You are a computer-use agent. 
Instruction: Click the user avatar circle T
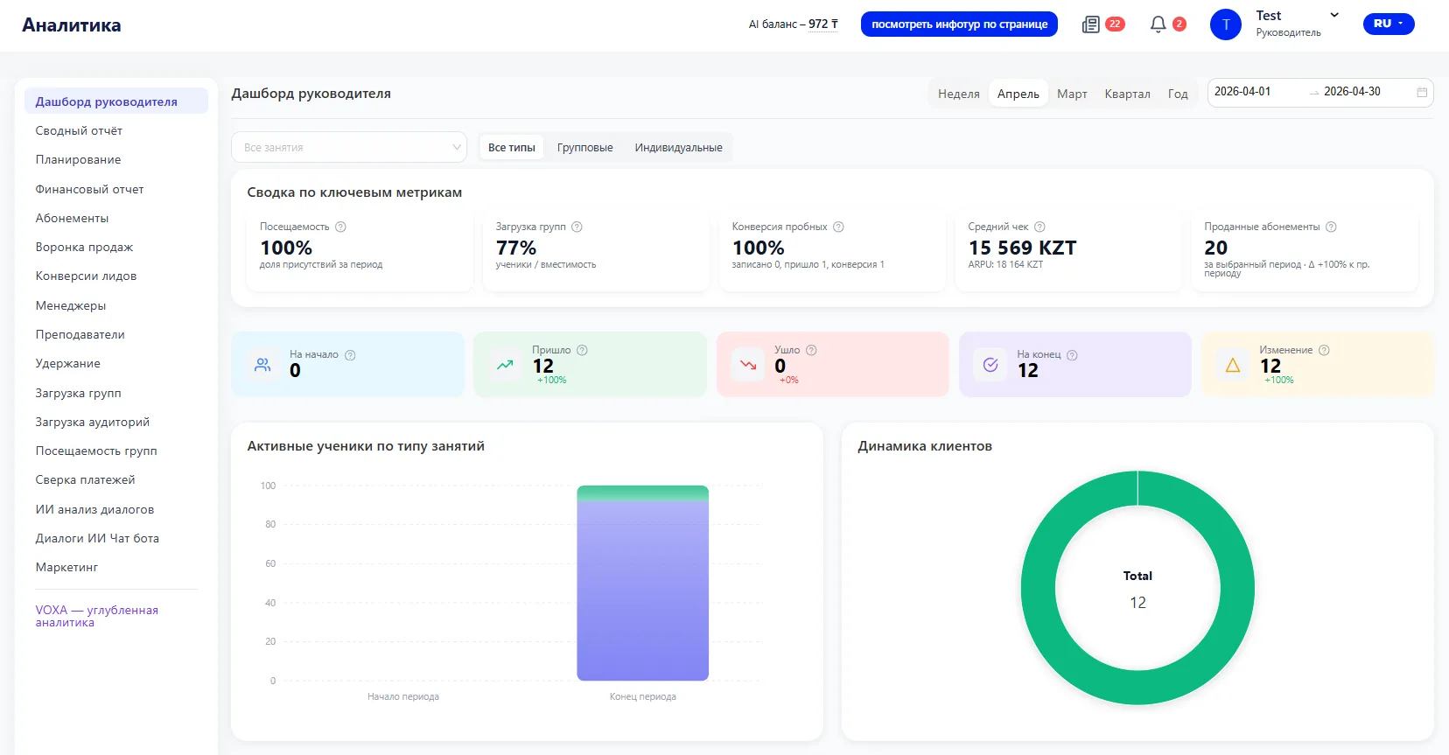point(1225,24)
